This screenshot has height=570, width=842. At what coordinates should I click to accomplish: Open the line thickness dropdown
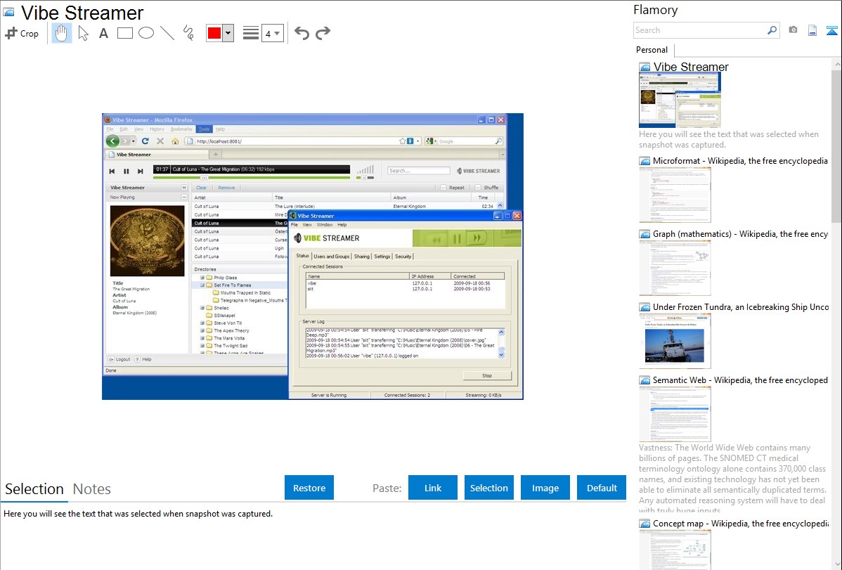point(272,33)
